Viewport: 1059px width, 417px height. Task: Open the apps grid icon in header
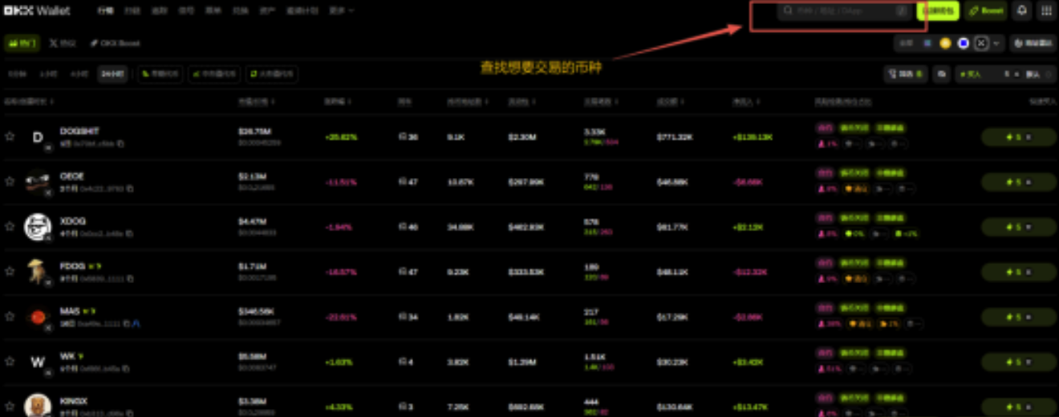[1046, 10]
